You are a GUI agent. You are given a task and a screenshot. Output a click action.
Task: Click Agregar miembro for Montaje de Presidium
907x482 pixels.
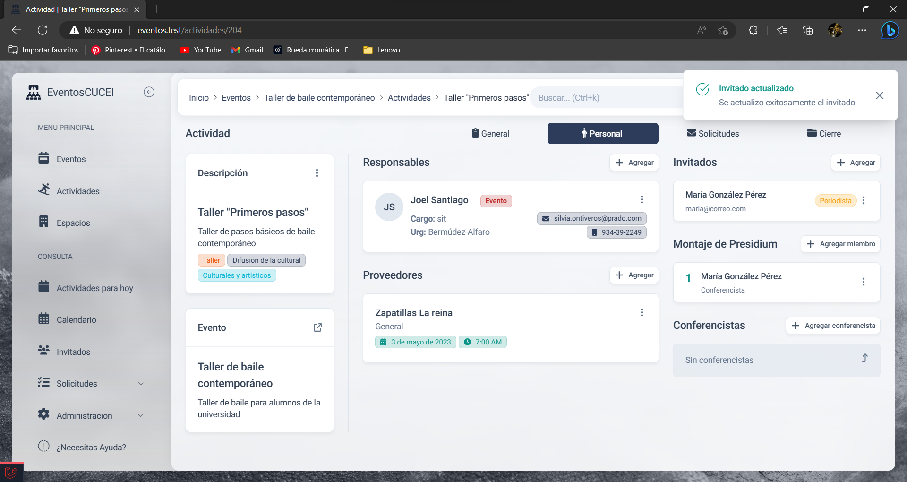point(840,244)
